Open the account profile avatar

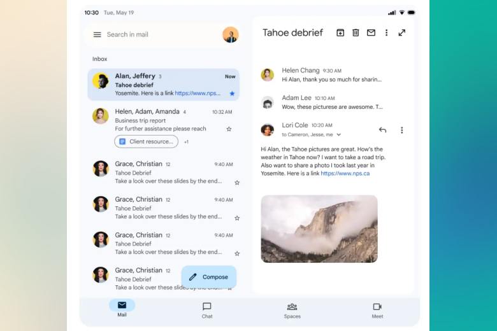click(231, 34)
